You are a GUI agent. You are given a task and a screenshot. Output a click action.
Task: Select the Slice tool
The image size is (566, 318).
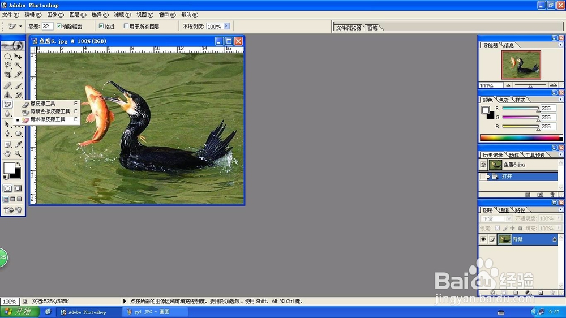click(x=18, y=74)
